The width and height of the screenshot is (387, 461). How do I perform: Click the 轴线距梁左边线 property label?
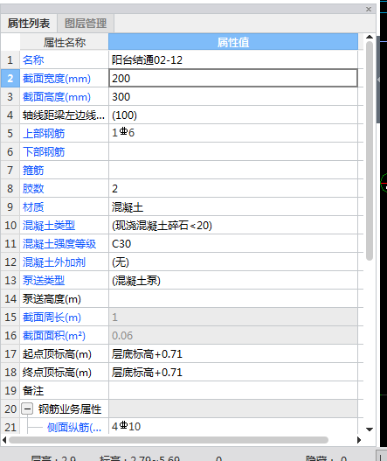pos(64,115)
